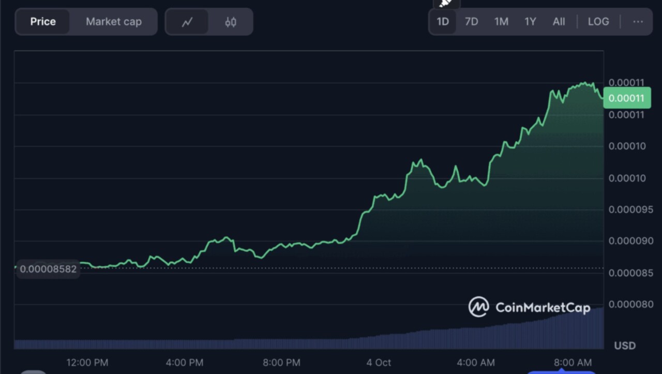662x374 pixels.
Task: Select the candlestick chart view icon
Action: tap(231, 22)
